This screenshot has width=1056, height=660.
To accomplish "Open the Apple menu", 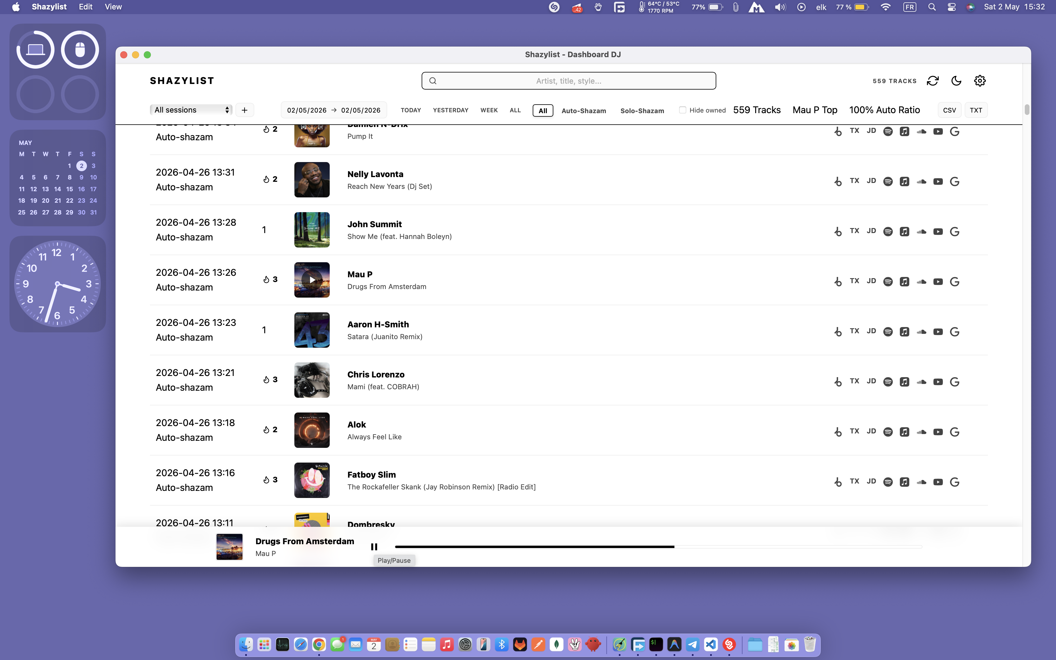I will (16, 7).
